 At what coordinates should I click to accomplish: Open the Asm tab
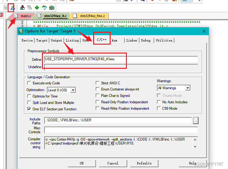(115, 40)
